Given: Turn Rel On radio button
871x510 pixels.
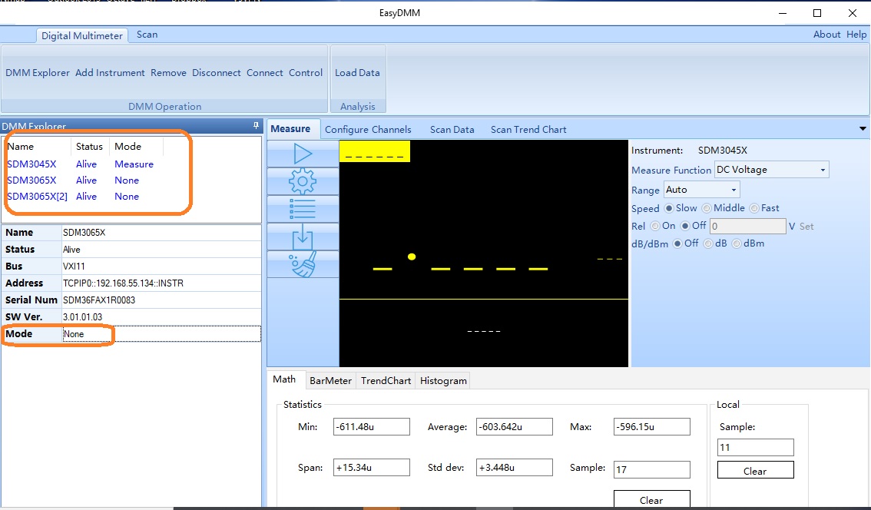Looking at the screenshot, I should 655,226.
